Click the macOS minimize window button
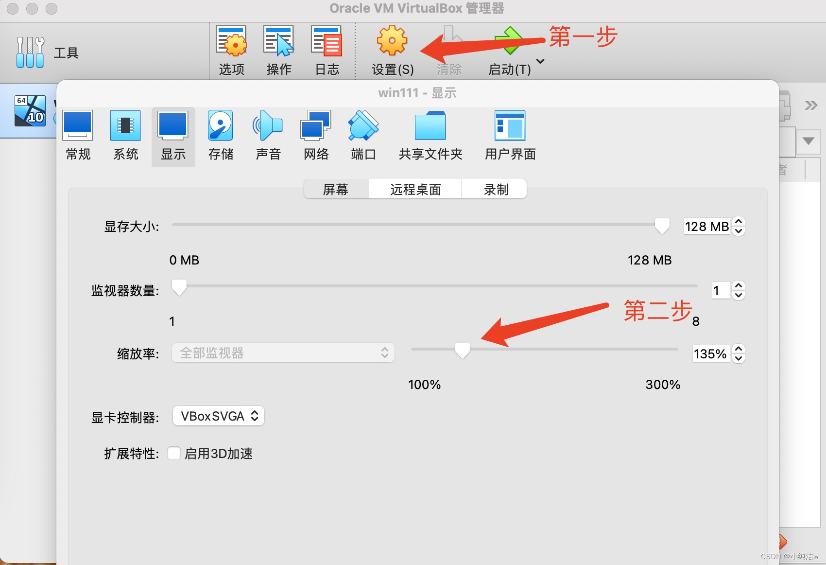The image size is (826, 565). (x=32, y=8)
